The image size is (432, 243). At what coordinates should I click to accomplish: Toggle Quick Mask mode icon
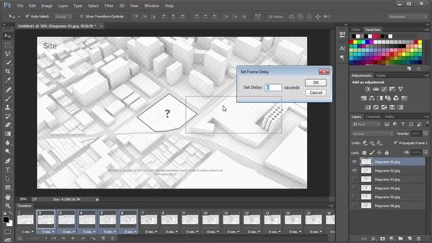click(x=7, y=232)
